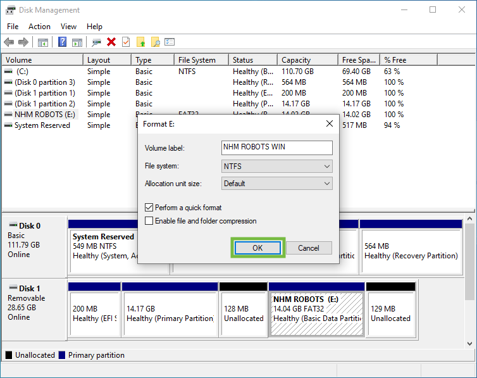Click the Show/Hide Console Tree toolbar icon

pos(42,42)
